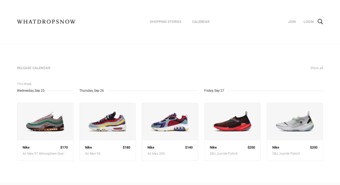Select the Air Max 97 'Atmosphere Grey' title
The image size is (340, 185).
(43, 154)
